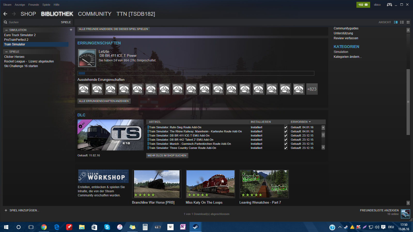Click the DLC list scroll-up arrow
413x232 pixels.
point(323,127)
